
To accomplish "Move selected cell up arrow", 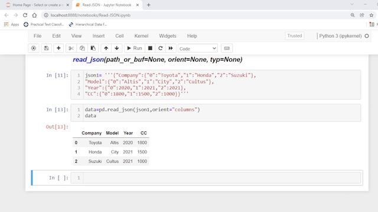I will point(106,48).
